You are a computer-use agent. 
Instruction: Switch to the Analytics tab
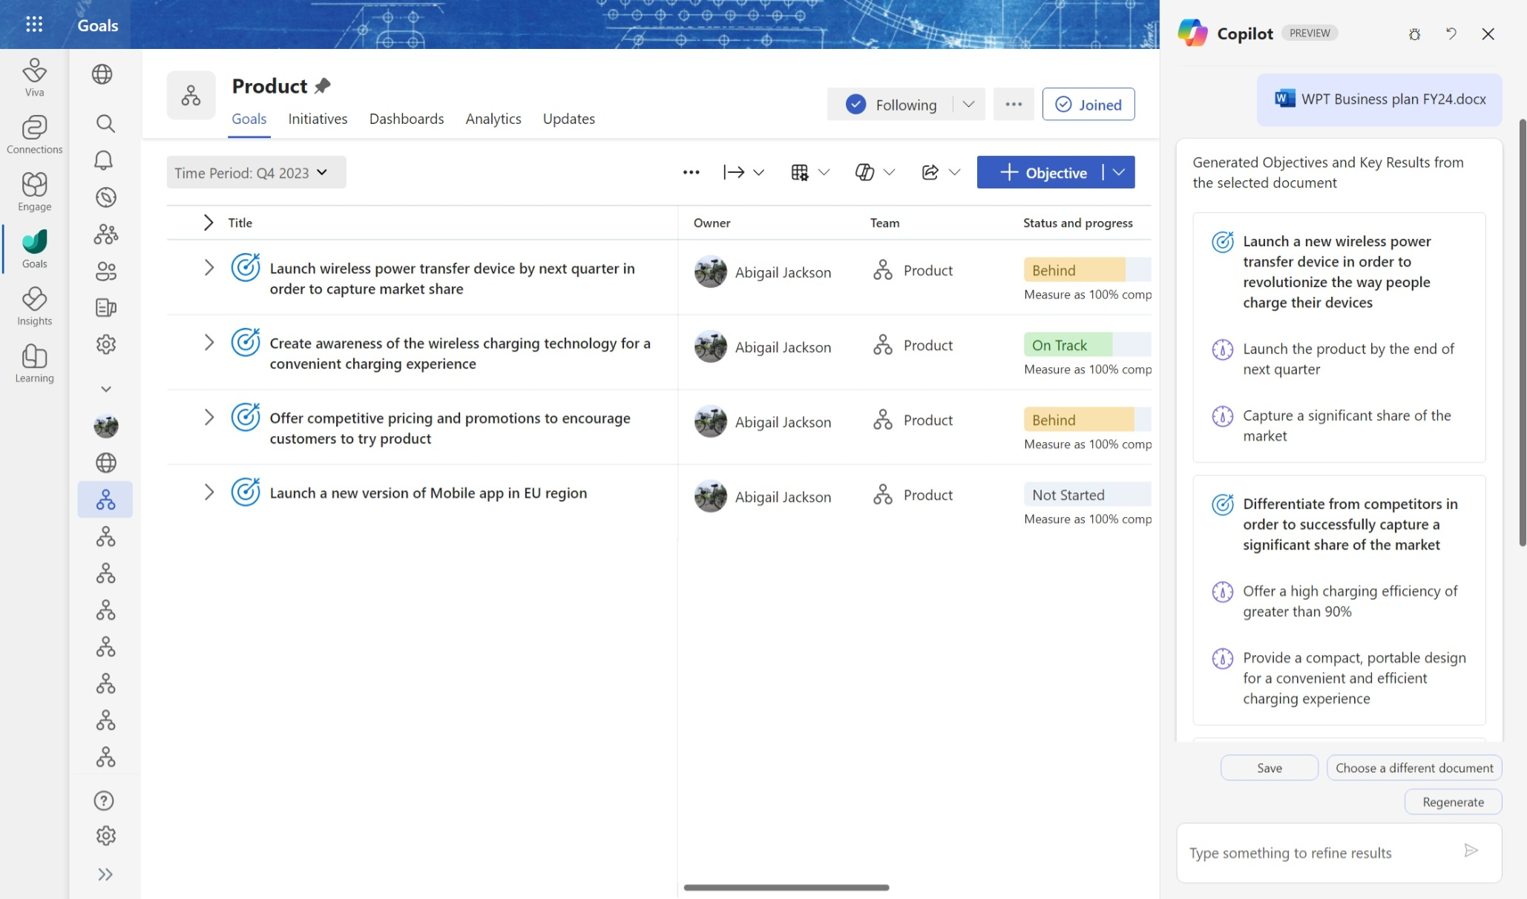pos(493,119)
